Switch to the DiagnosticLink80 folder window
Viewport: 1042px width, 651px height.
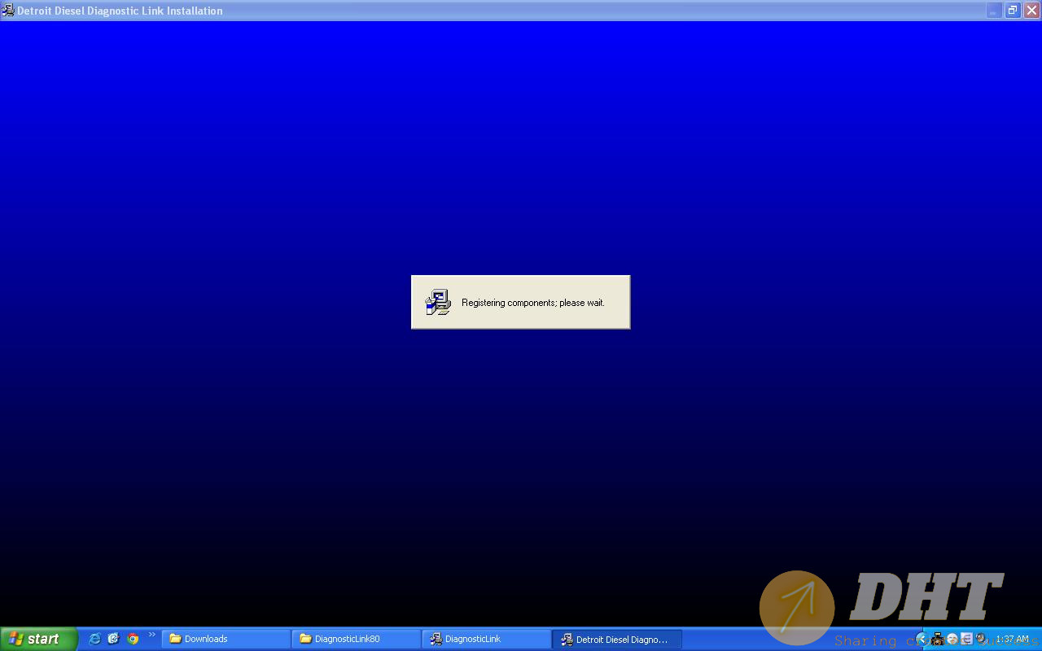(356, 639)
